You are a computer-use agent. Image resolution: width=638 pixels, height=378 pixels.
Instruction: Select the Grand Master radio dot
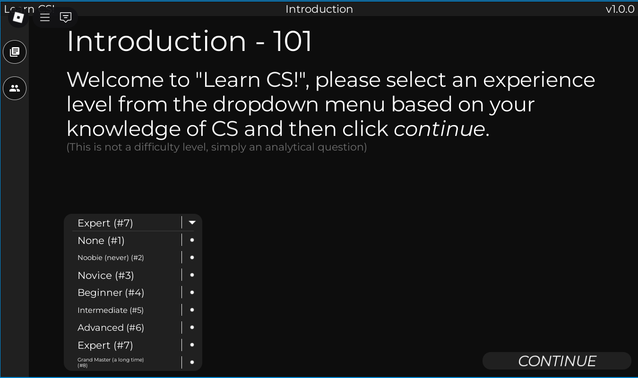[192, 362]
